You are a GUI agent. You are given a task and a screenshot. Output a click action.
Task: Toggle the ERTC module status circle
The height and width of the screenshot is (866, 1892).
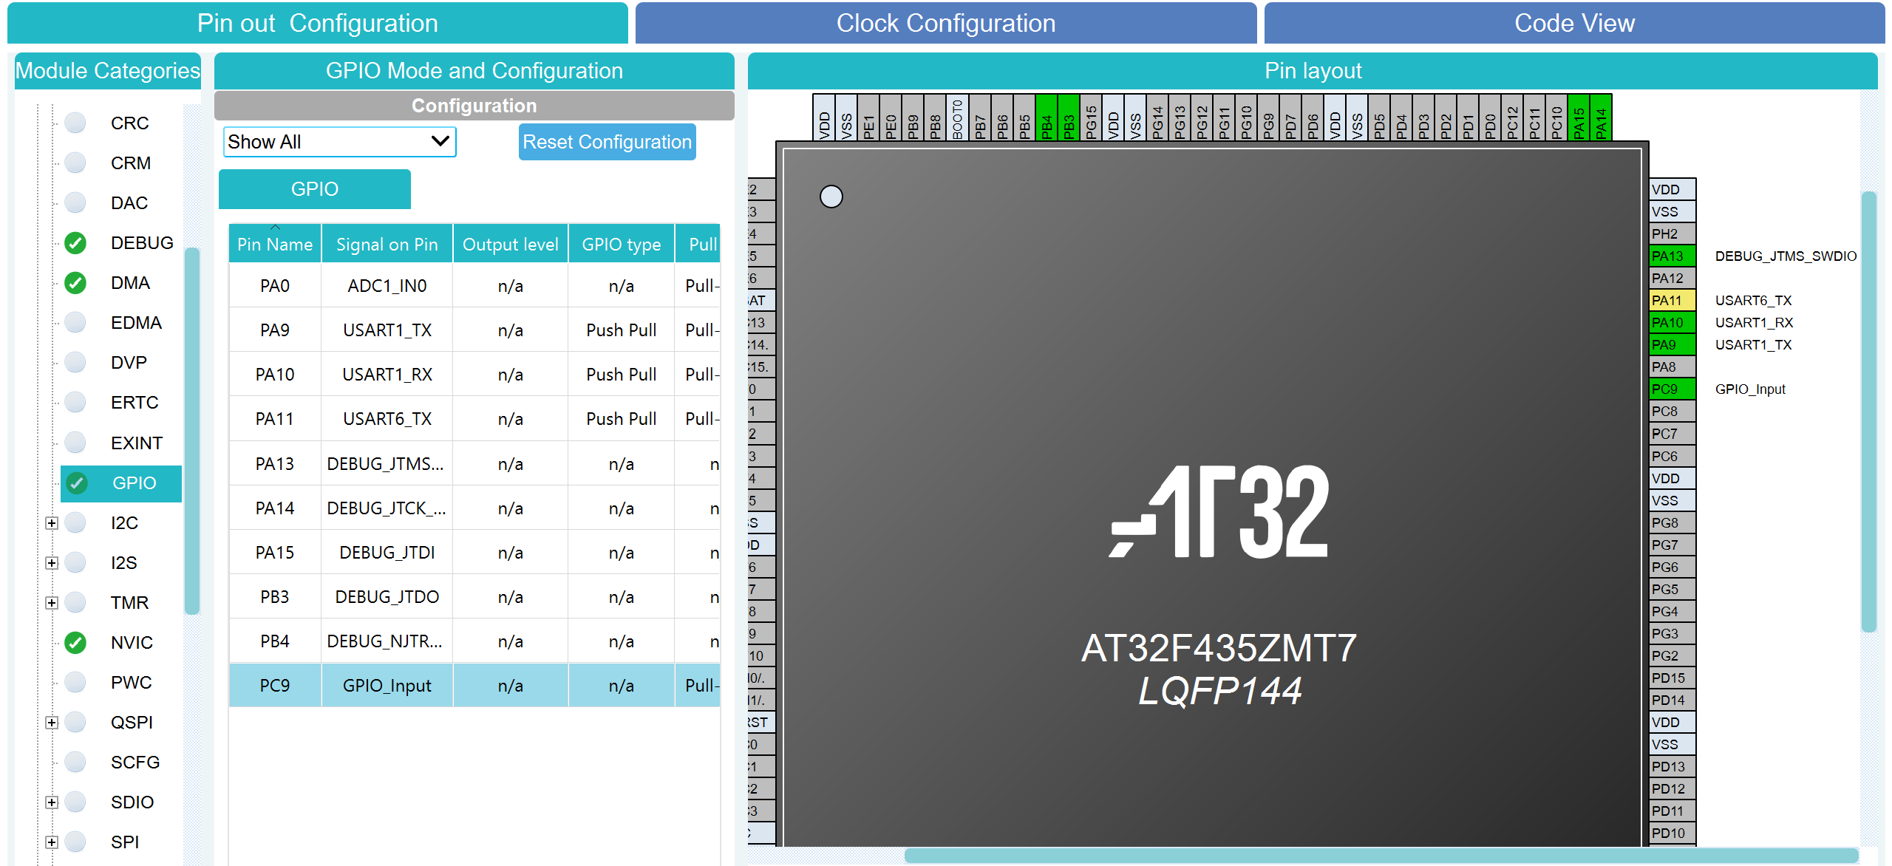pos(75,402)
